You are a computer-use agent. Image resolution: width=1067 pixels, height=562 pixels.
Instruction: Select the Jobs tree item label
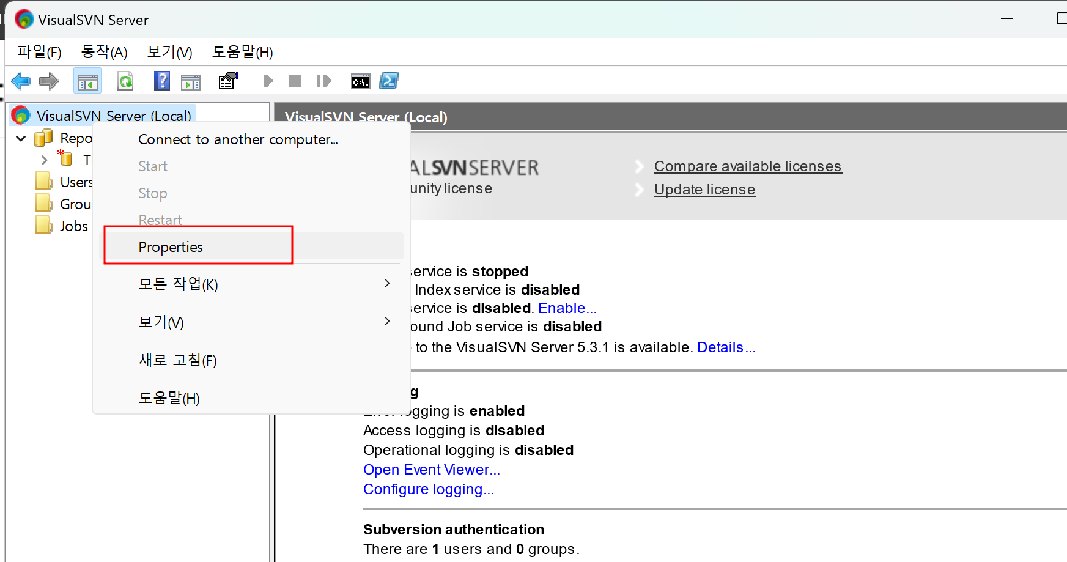[74, 226]
